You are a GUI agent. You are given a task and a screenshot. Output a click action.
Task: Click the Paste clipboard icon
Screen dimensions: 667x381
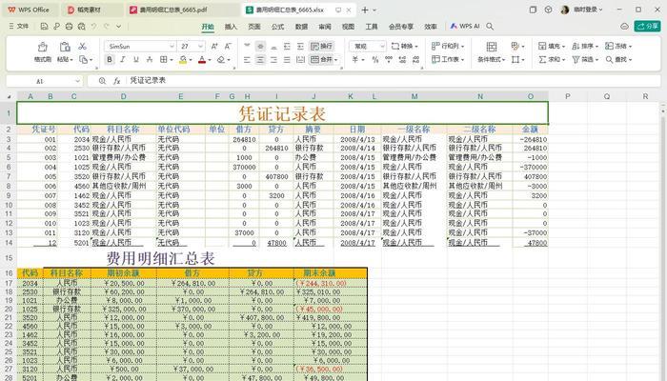point(65,47)
